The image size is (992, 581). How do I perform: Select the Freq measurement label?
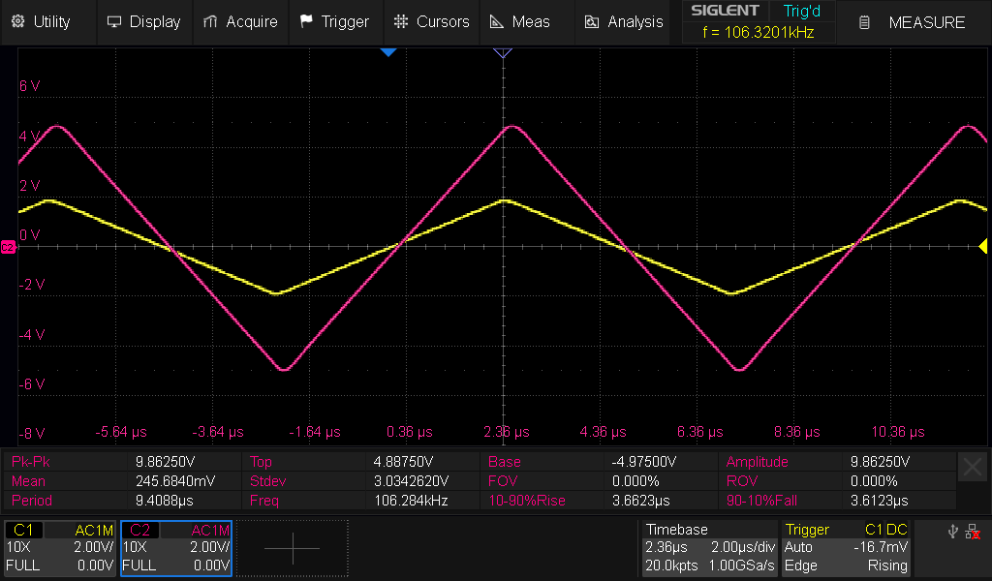tap(264, 501)
